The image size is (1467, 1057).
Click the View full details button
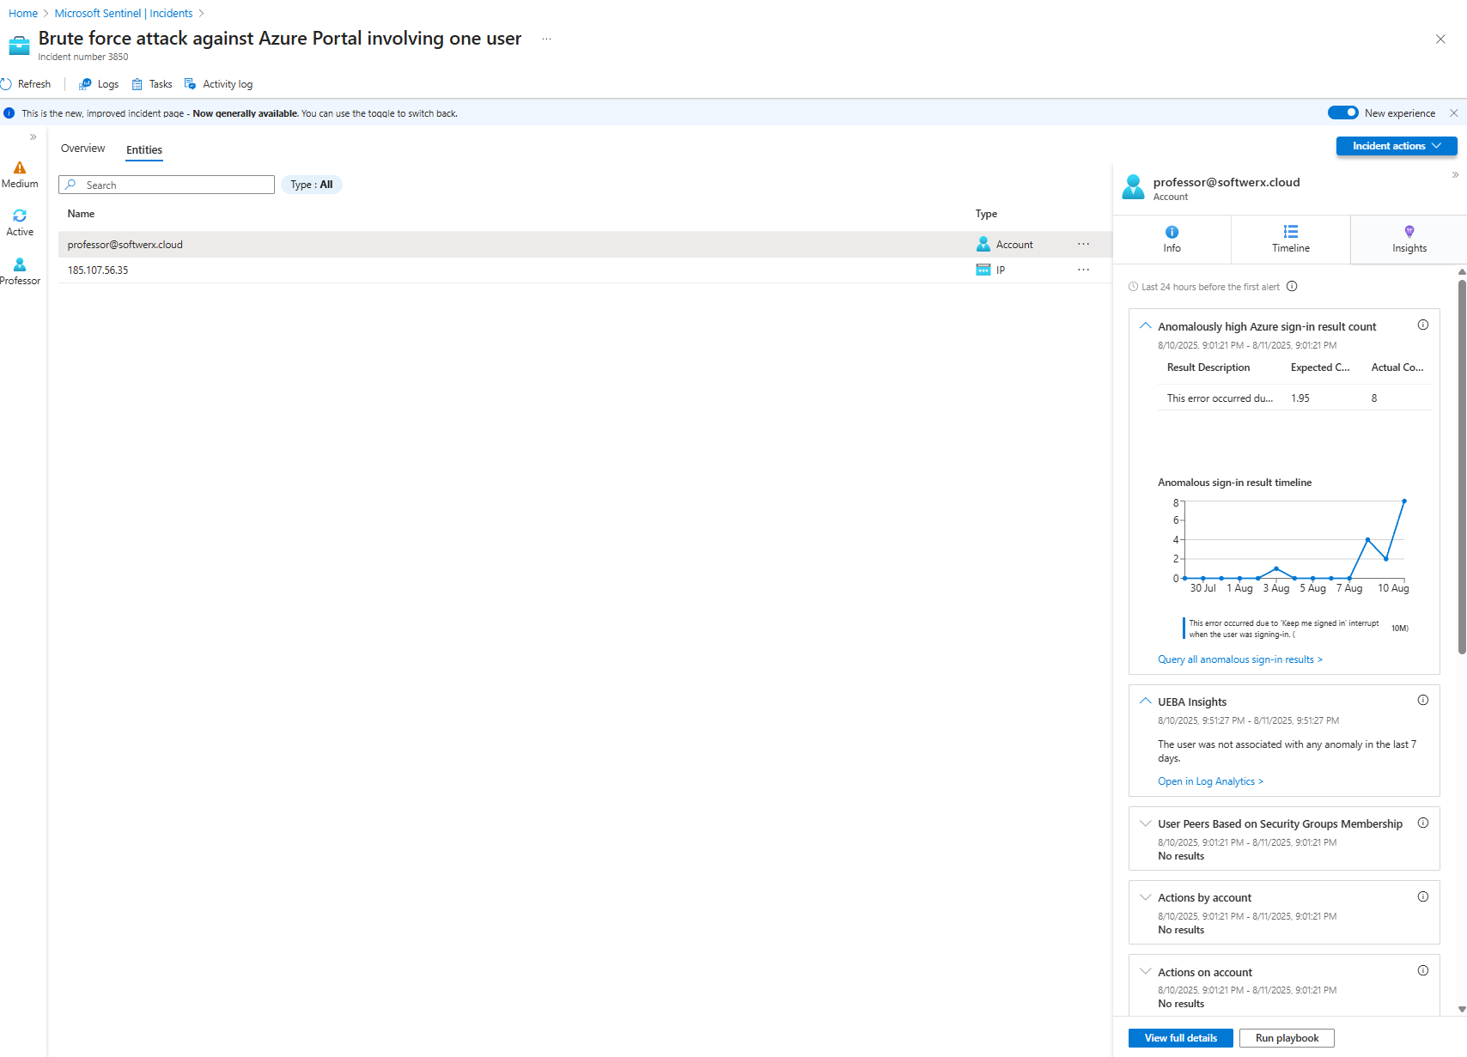click(1180, 1038)
